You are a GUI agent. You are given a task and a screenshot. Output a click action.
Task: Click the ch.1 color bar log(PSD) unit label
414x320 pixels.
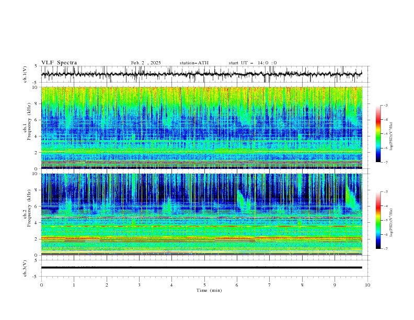(x=391, y=136)
